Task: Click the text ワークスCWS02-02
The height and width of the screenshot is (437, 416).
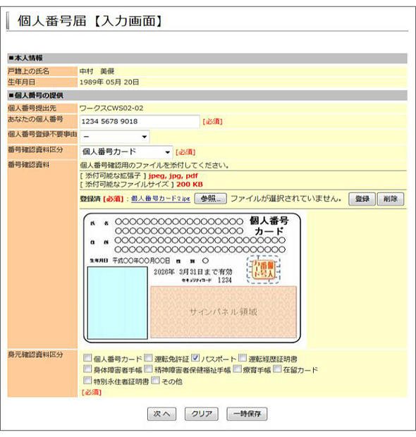Action: (x=111, y=108)
